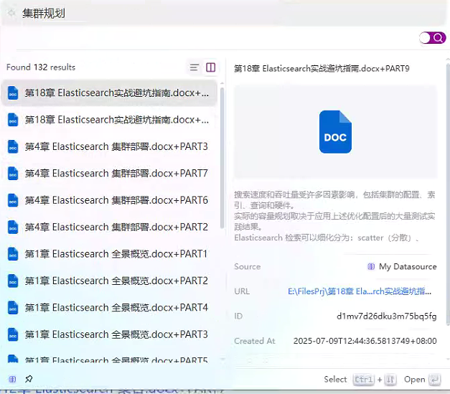This screenshot has height=394, width=450.
Task: Click the preview text snippet paragraph
Action: click(334, 216)
